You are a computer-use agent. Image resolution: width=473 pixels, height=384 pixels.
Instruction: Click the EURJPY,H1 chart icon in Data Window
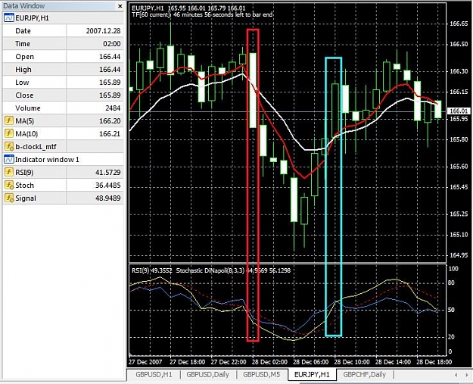pos(9,18)
